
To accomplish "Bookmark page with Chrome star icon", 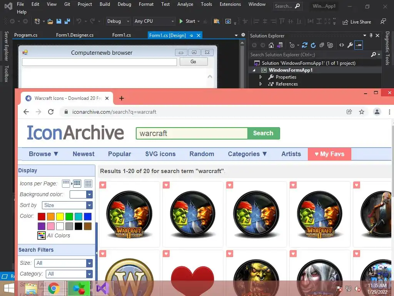I will pyautogui.click(x=362, y=112).
